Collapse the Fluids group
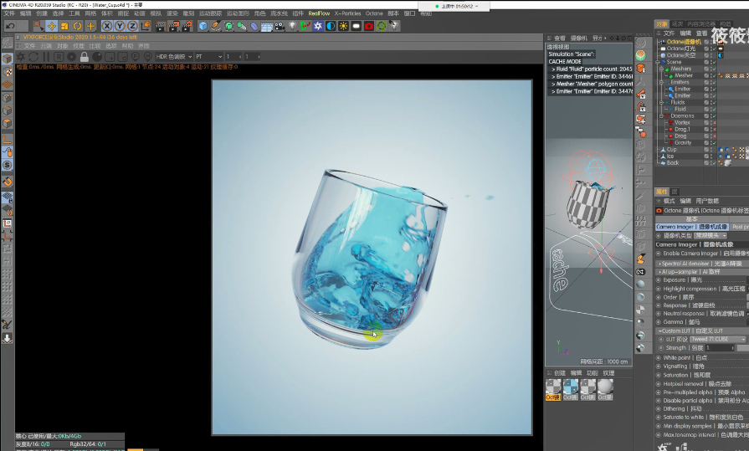 pos(662,102)
